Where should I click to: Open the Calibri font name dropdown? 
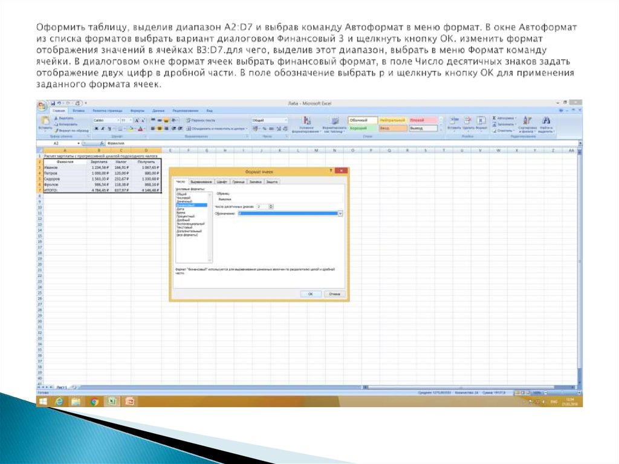pyautogui.click(x=118, y=120)
